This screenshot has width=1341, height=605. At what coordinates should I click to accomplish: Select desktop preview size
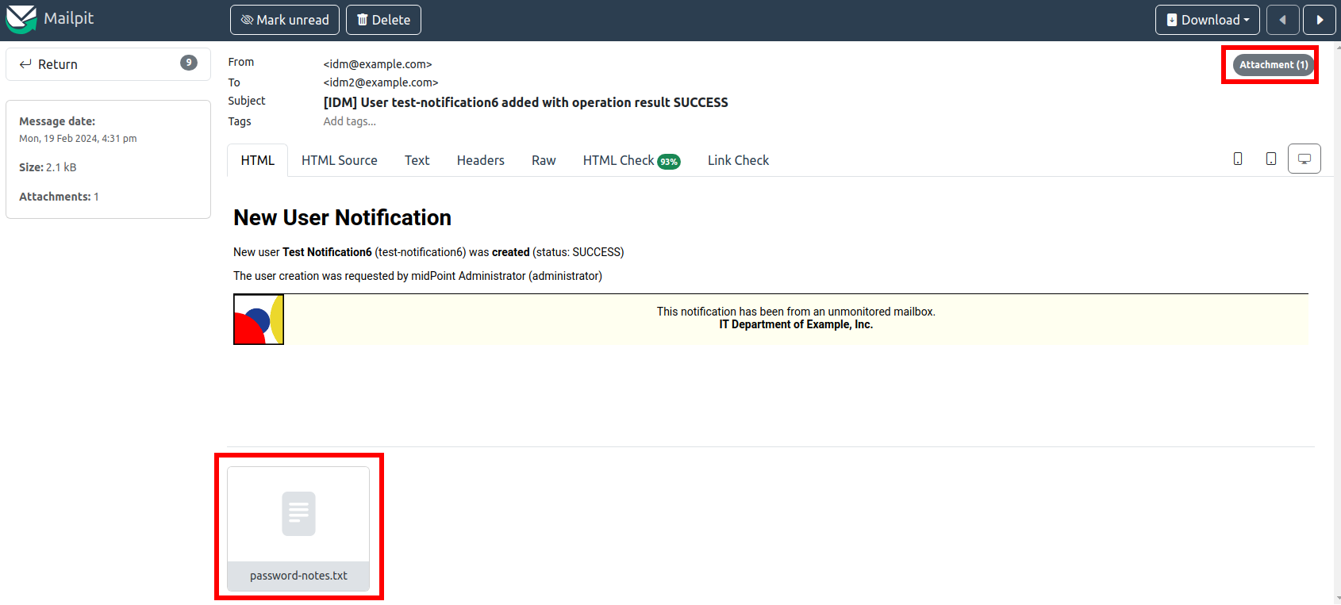(1304, 159)
